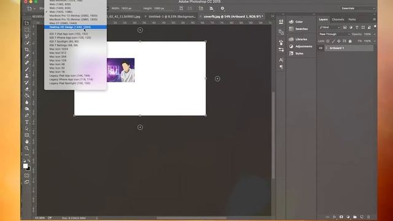This screenshot has width=393, height=221.
Task: Choose MacBook Pro 13 Retina preset
Action: (x=74, y=15)
